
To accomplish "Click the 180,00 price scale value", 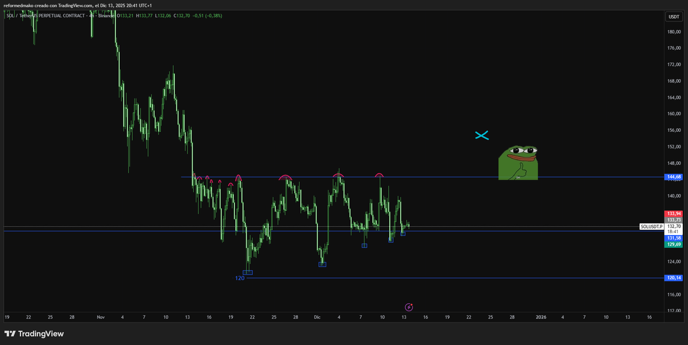I will [673, 32].
